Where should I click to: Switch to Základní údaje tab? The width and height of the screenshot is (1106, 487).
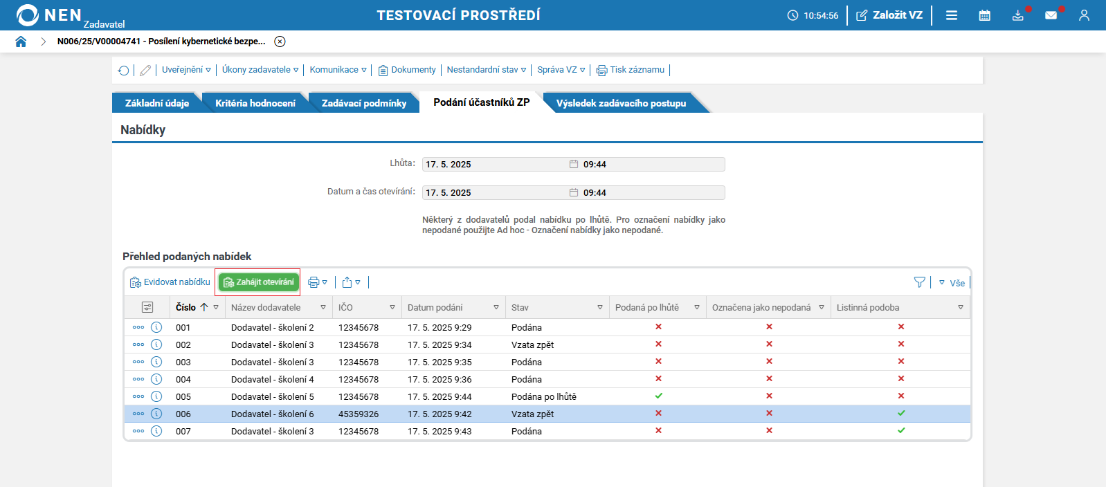(157, 103)
